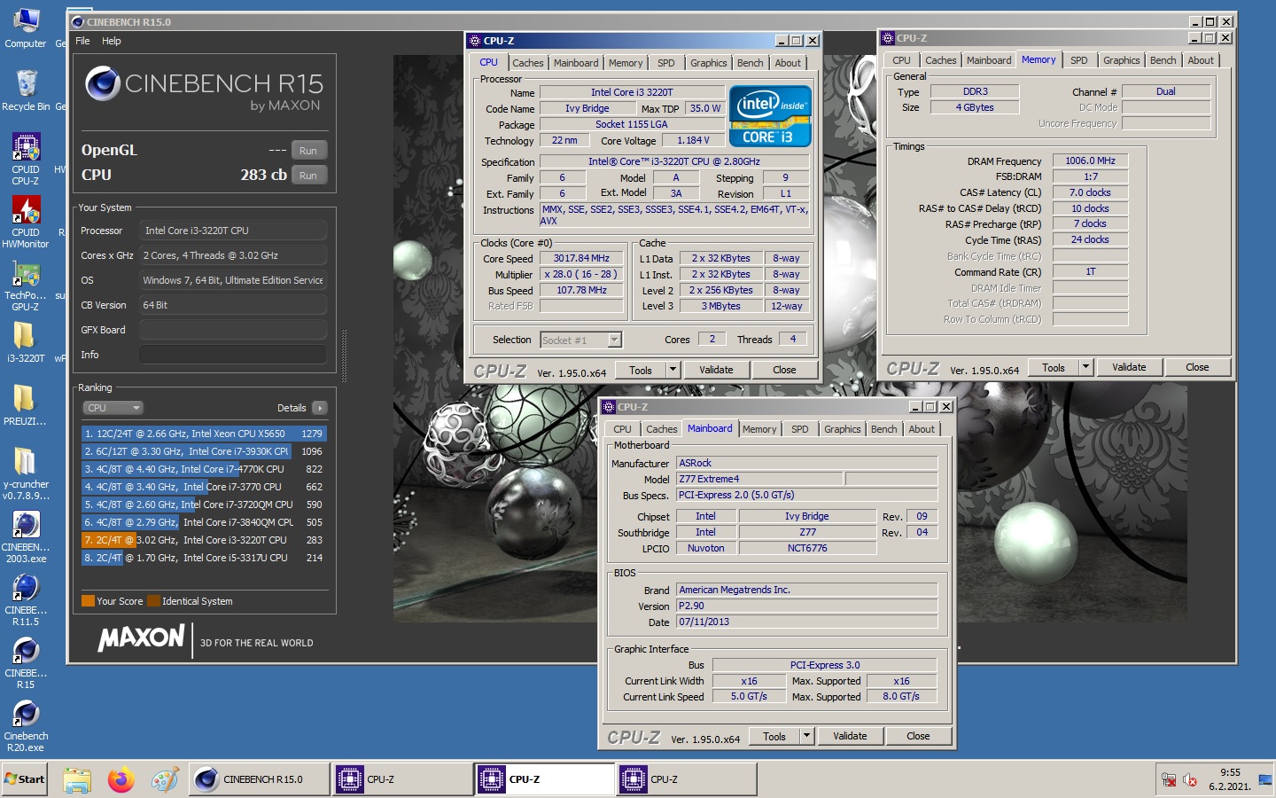This screenshot has width=1276, height=798.
Task: Click the Paint palette taskbar icon
Action: (x=165, y=779)
